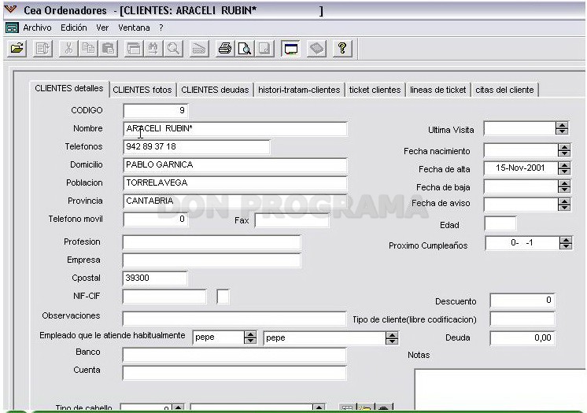The image size is (587, 413).
Task: Click the monitor screen toolbar icon
Action: [x=291, y=48]
